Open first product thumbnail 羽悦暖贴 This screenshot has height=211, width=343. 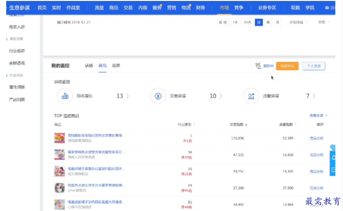pos(60,138)
